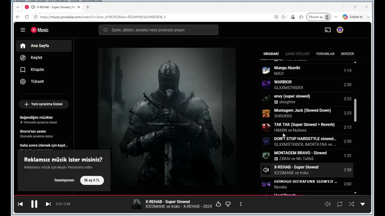This screenshot has height=216, width=385.
Task: Select the X-REHAB browser tab
Action: pyautogui.click(x=53, y=7)
